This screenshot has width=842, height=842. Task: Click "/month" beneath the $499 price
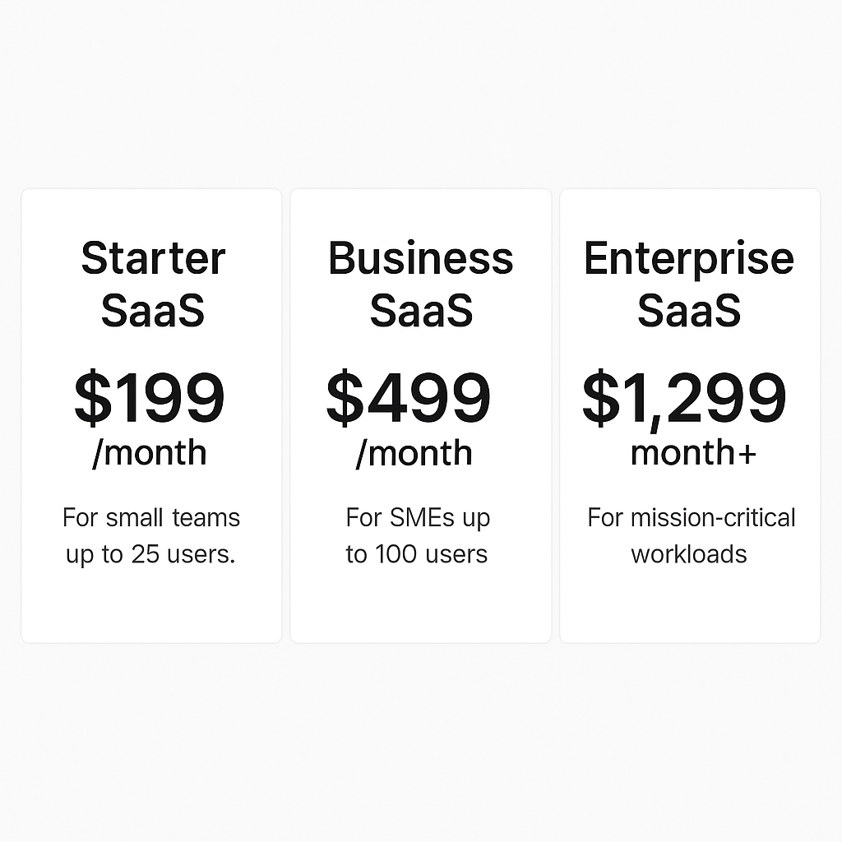(414, 454)
